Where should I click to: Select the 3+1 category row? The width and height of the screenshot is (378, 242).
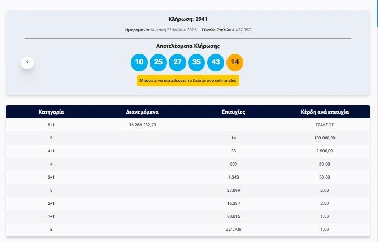pos(51,177)
